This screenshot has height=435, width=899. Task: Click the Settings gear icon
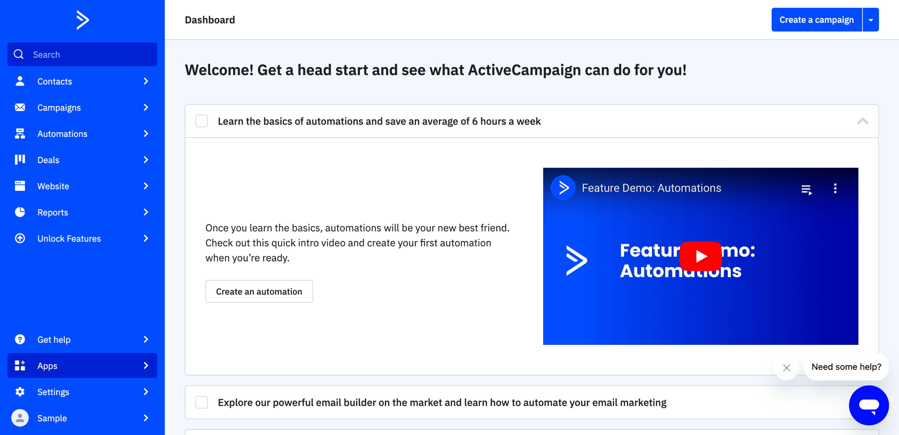(20, 392)
